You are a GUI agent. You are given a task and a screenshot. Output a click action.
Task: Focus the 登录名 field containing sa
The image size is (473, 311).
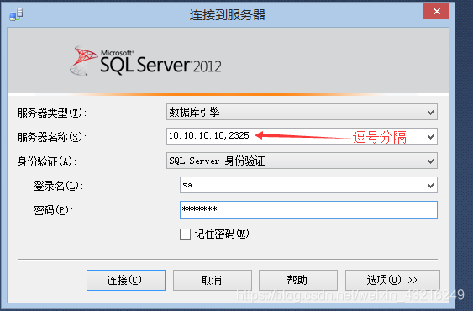pyautogui.click(x=308, y=185)
